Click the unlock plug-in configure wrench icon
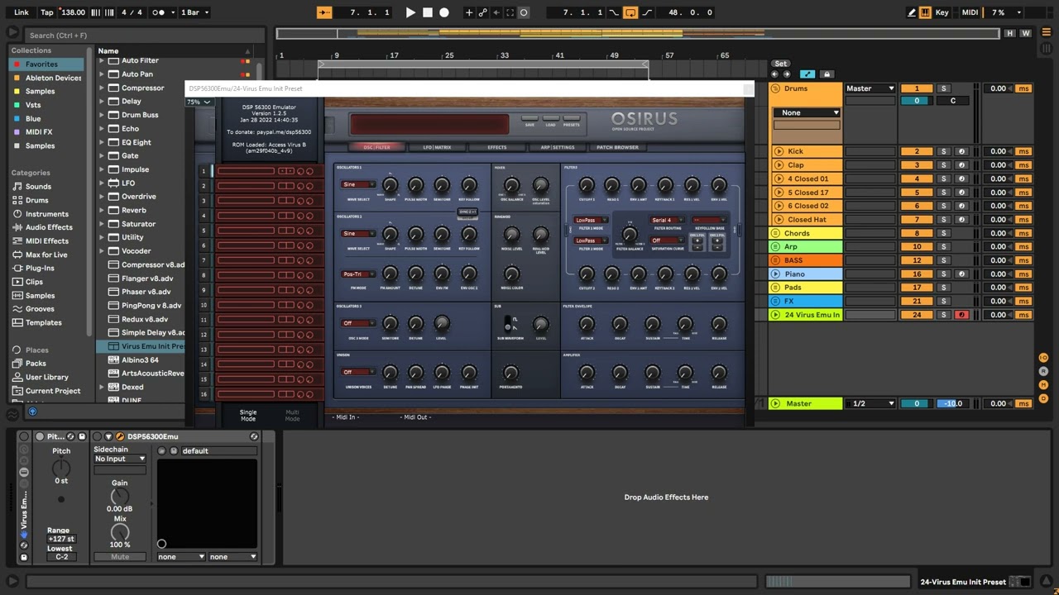 click(x=120, y=436)
